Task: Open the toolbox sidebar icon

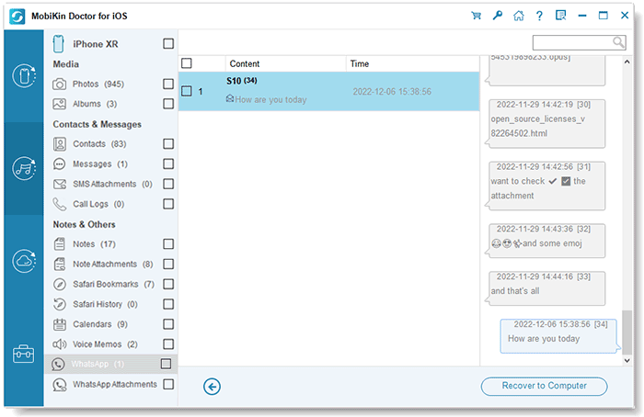Action: pos(23,354)
